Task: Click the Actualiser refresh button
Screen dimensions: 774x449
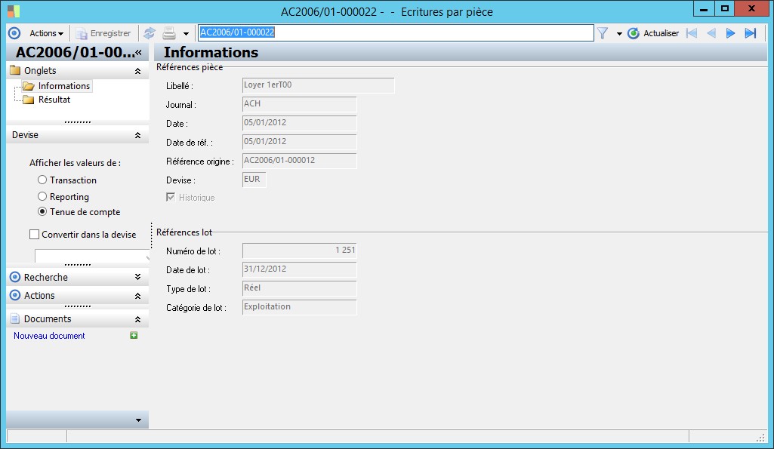Action: (653, 33)
